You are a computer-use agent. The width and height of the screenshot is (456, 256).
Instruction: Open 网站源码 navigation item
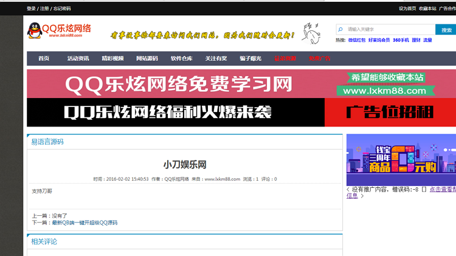click(147, 58)
